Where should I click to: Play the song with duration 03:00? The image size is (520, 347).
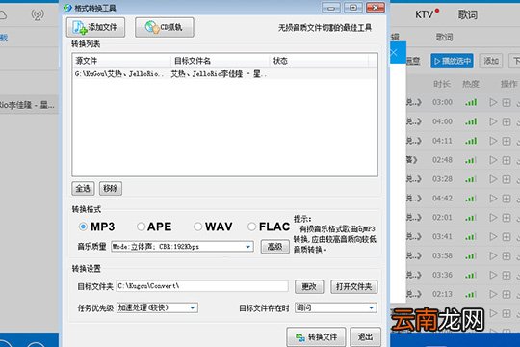click(493, 102)
